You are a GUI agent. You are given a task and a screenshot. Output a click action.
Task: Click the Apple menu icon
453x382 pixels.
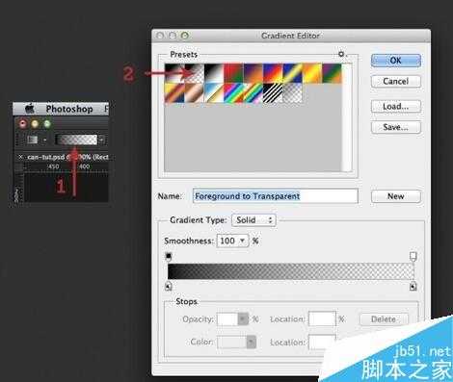[x=30, y=109]
